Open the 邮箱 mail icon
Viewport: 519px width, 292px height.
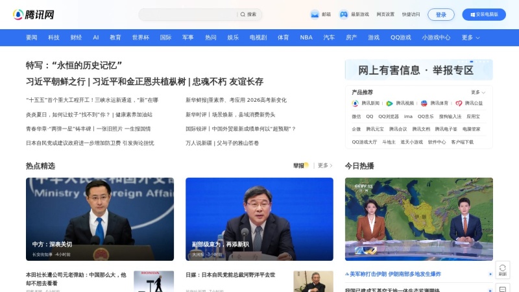[x=315, y=14]
